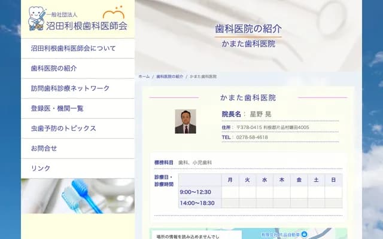Click the map pin for 有限会社片品自動車
Image resolution: width=383 pixels, height=239 pixels.
pos(304,234)
